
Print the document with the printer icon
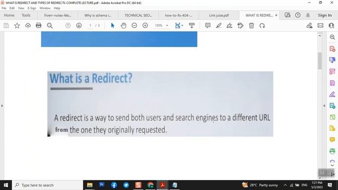[x=39, y=25]
